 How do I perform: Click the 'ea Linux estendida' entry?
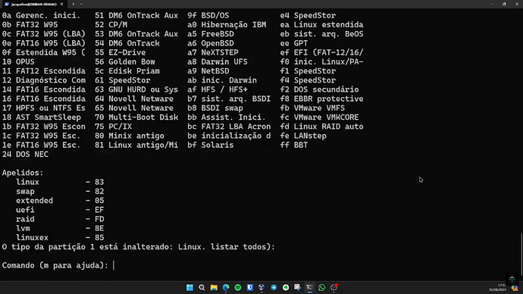[321, 25]
